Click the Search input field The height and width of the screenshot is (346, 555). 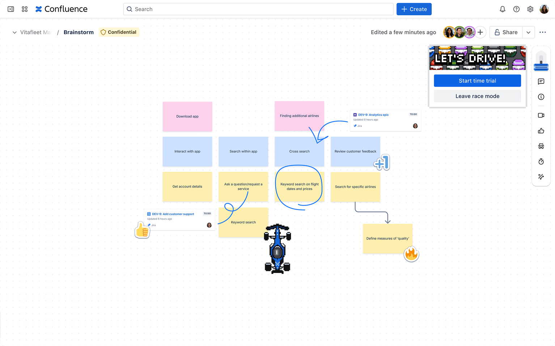coord(258,9)
